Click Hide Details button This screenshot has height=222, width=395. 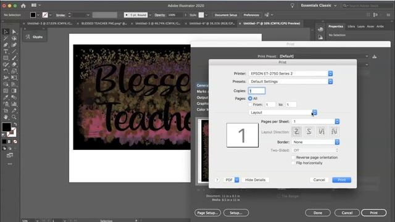255,180
